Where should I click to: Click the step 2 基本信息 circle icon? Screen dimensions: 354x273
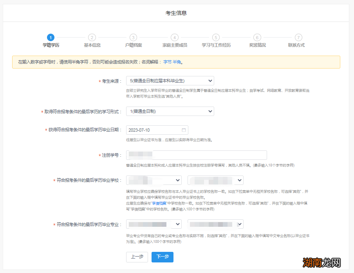(92, 38)
